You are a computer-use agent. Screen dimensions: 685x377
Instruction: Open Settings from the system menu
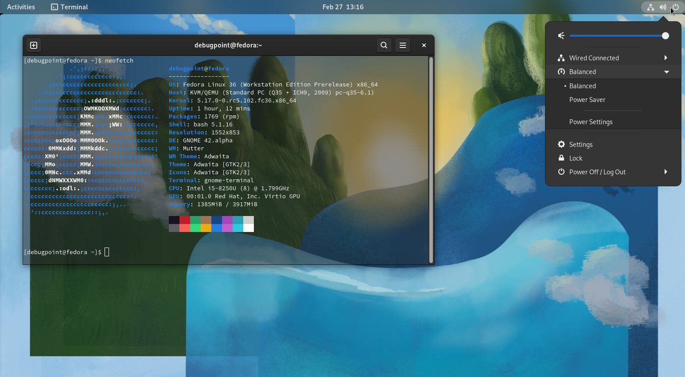580,144
